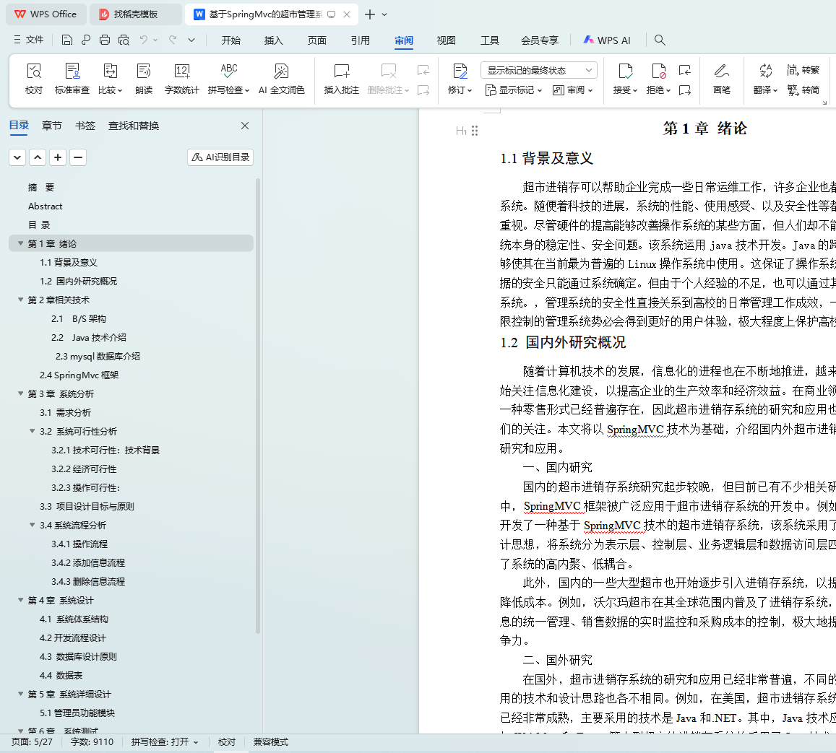The width and height of the screenshot is (836, 753).
Task: Select 3.2.2 经济可行性 outline entry
Action: click(84, 469)
